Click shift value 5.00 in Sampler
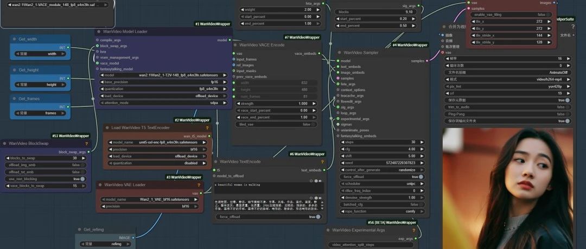 [x=383, y=156]
